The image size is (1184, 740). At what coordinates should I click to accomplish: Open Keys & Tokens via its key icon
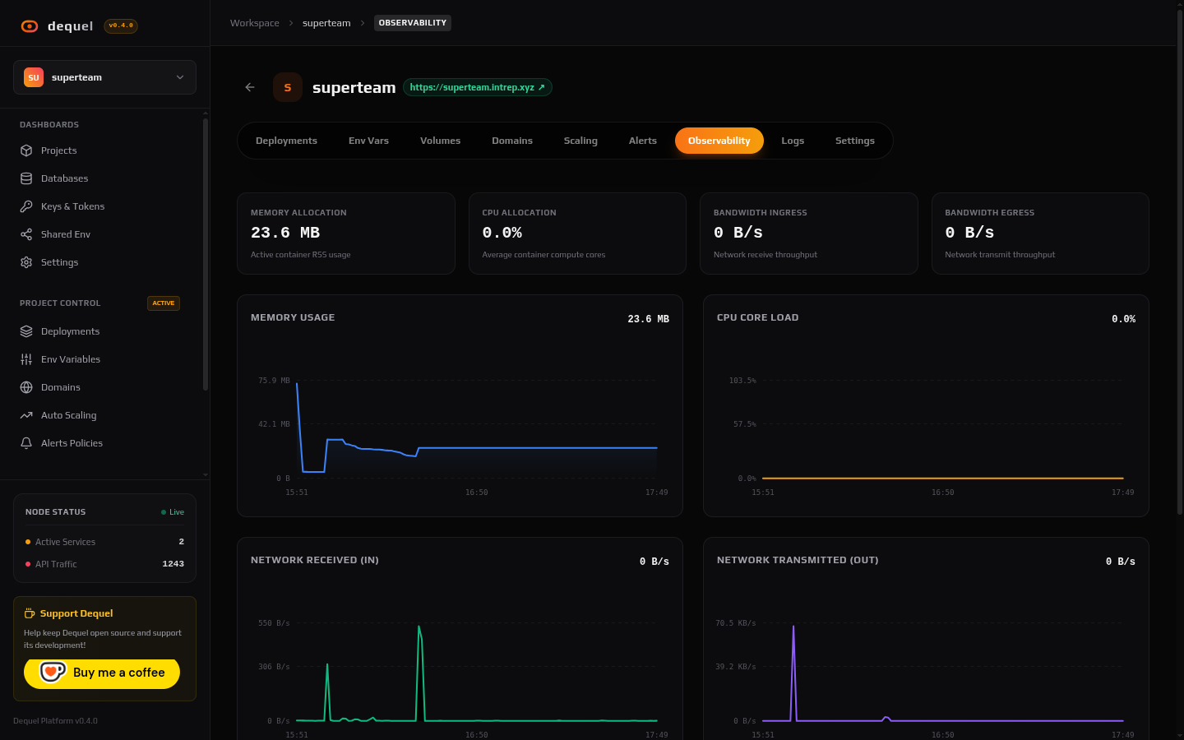(x=26, y=206)
